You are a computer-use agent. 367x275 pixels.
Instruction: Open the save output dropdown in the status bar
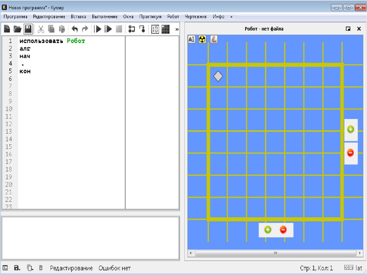click(x=17, y=268)
